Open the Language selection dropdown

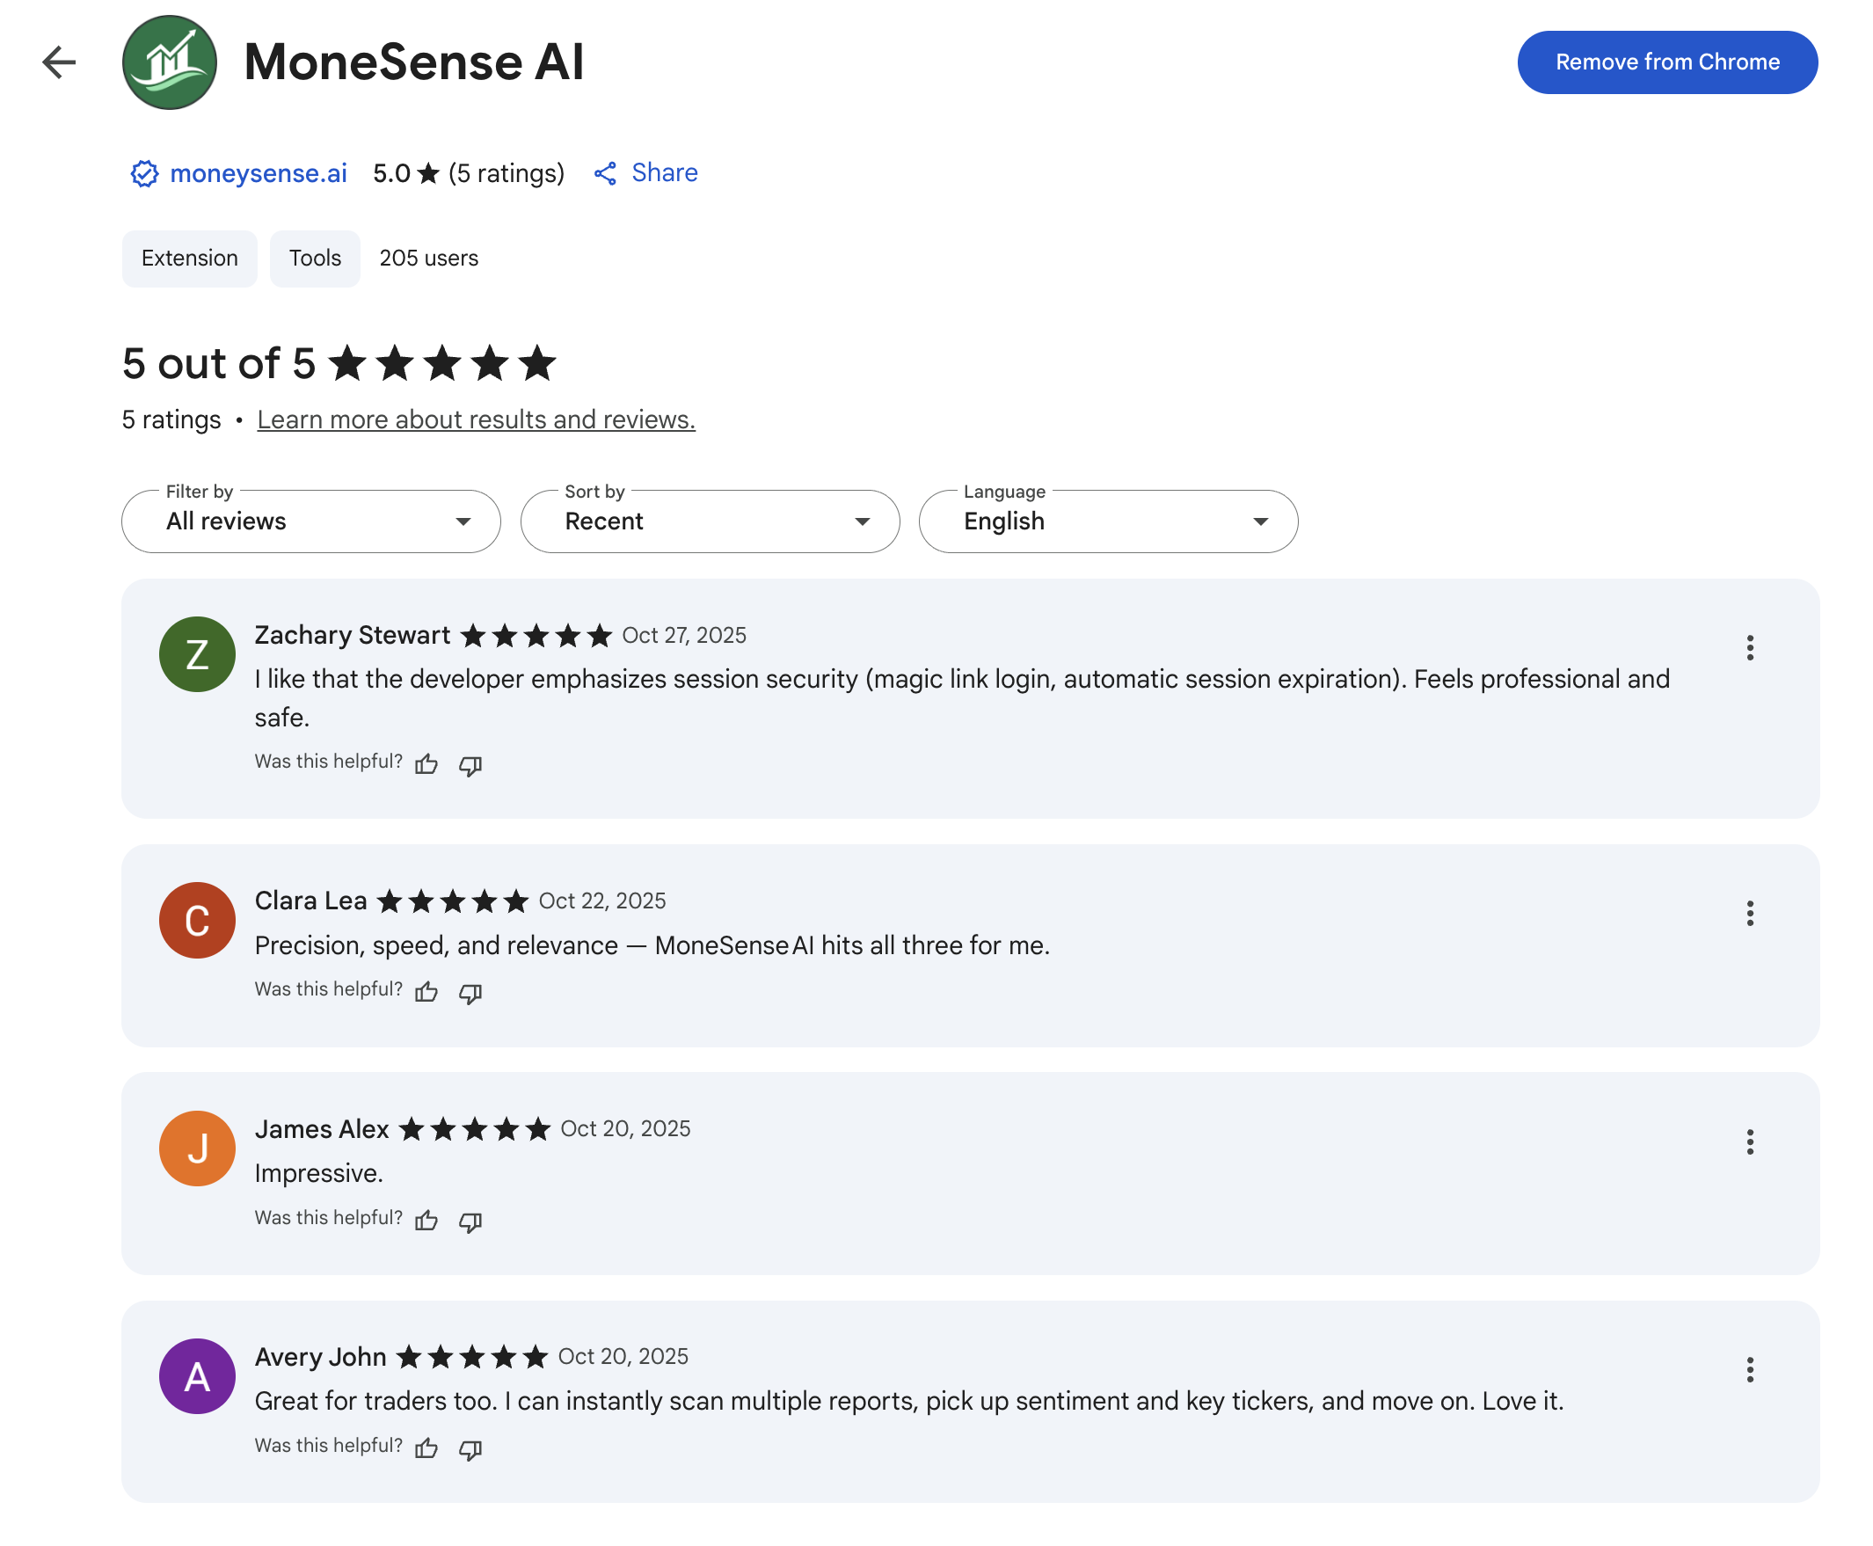pos(1106,521)
